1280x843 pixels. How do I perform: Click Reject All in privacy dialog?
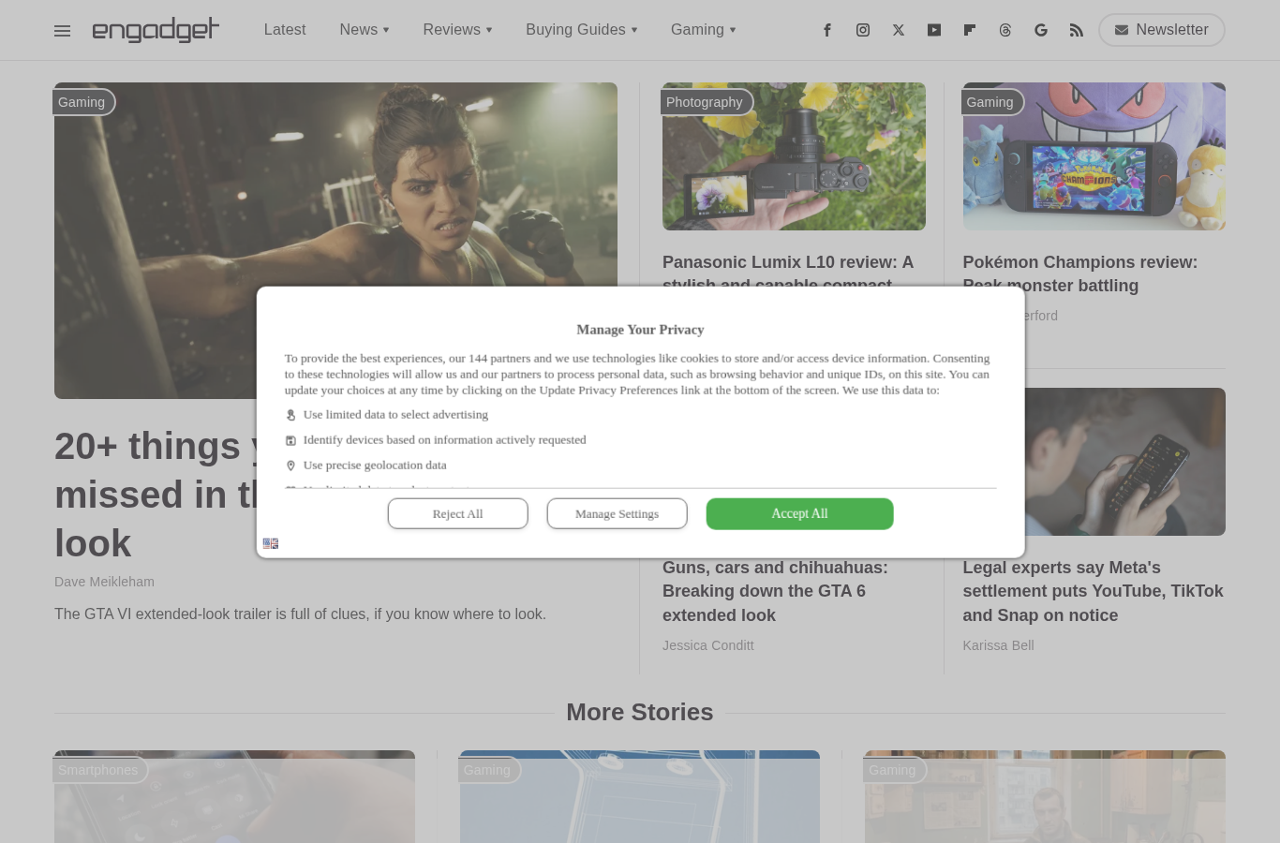[x=458, y=513]
